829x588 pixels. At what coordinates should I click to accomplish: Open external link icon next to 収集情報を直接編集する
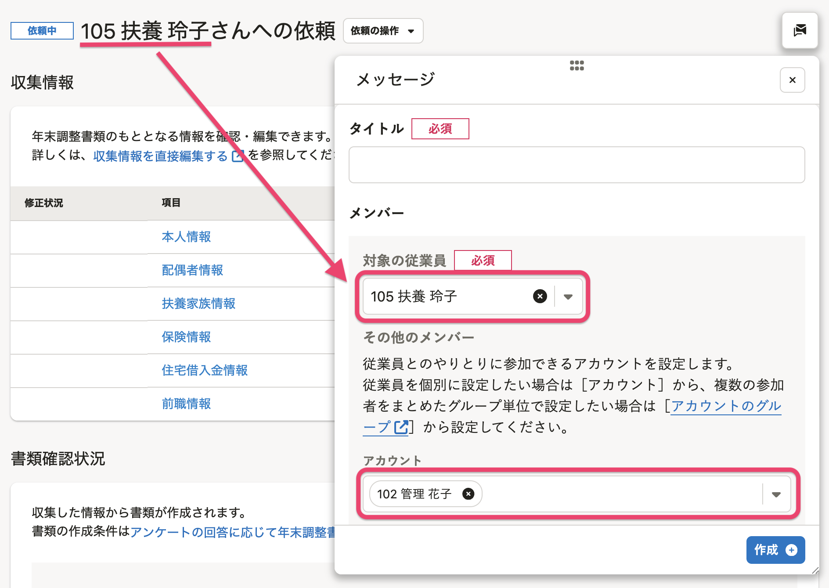coord(238,156)
